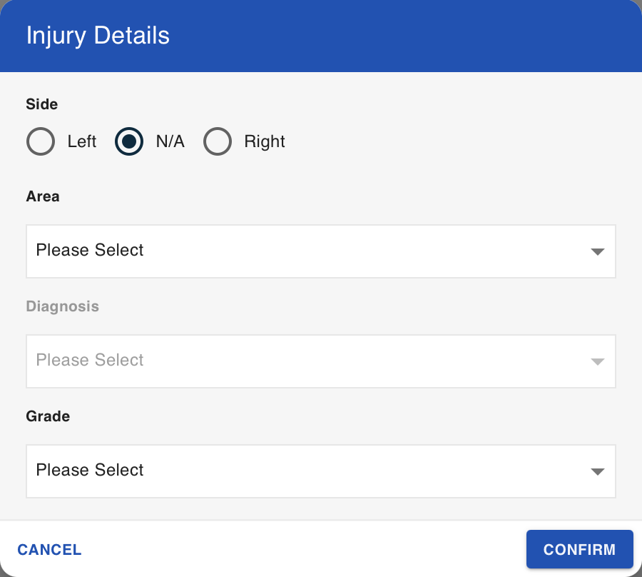The height and width of the screenshot is (577, 642).
Task: Click the "Left" label text
Action: [82, 141]
